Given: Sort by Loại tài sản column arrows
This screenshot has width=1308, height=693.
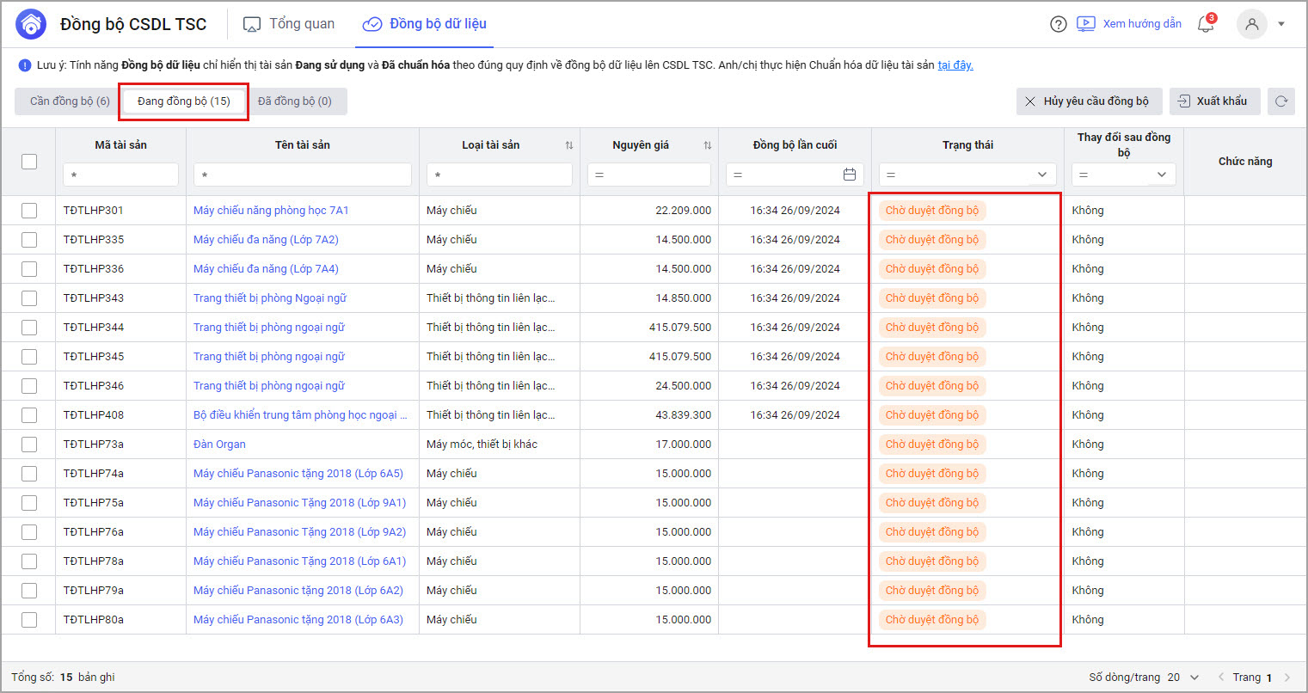Looking at the screenshot, I should click(x=568, y=145).
